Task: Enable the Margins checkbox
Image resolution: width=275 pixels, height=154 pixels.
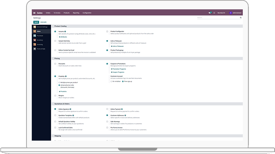Action: tap(55, 96)
